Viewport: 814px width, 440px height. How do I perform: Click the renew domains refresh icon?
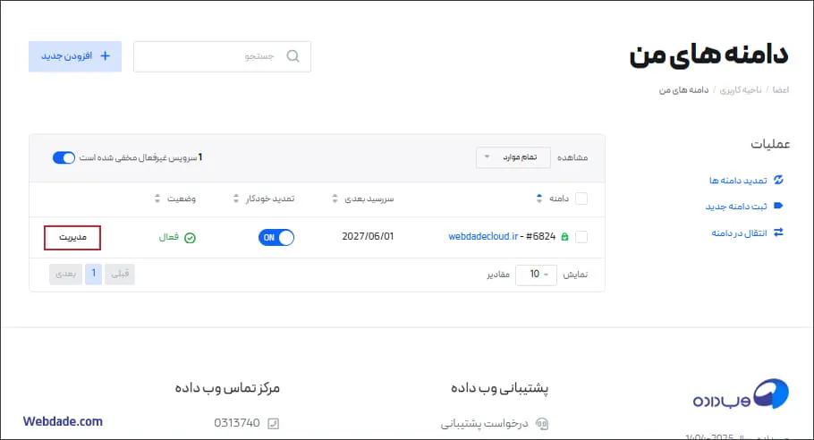coord(778,180)
